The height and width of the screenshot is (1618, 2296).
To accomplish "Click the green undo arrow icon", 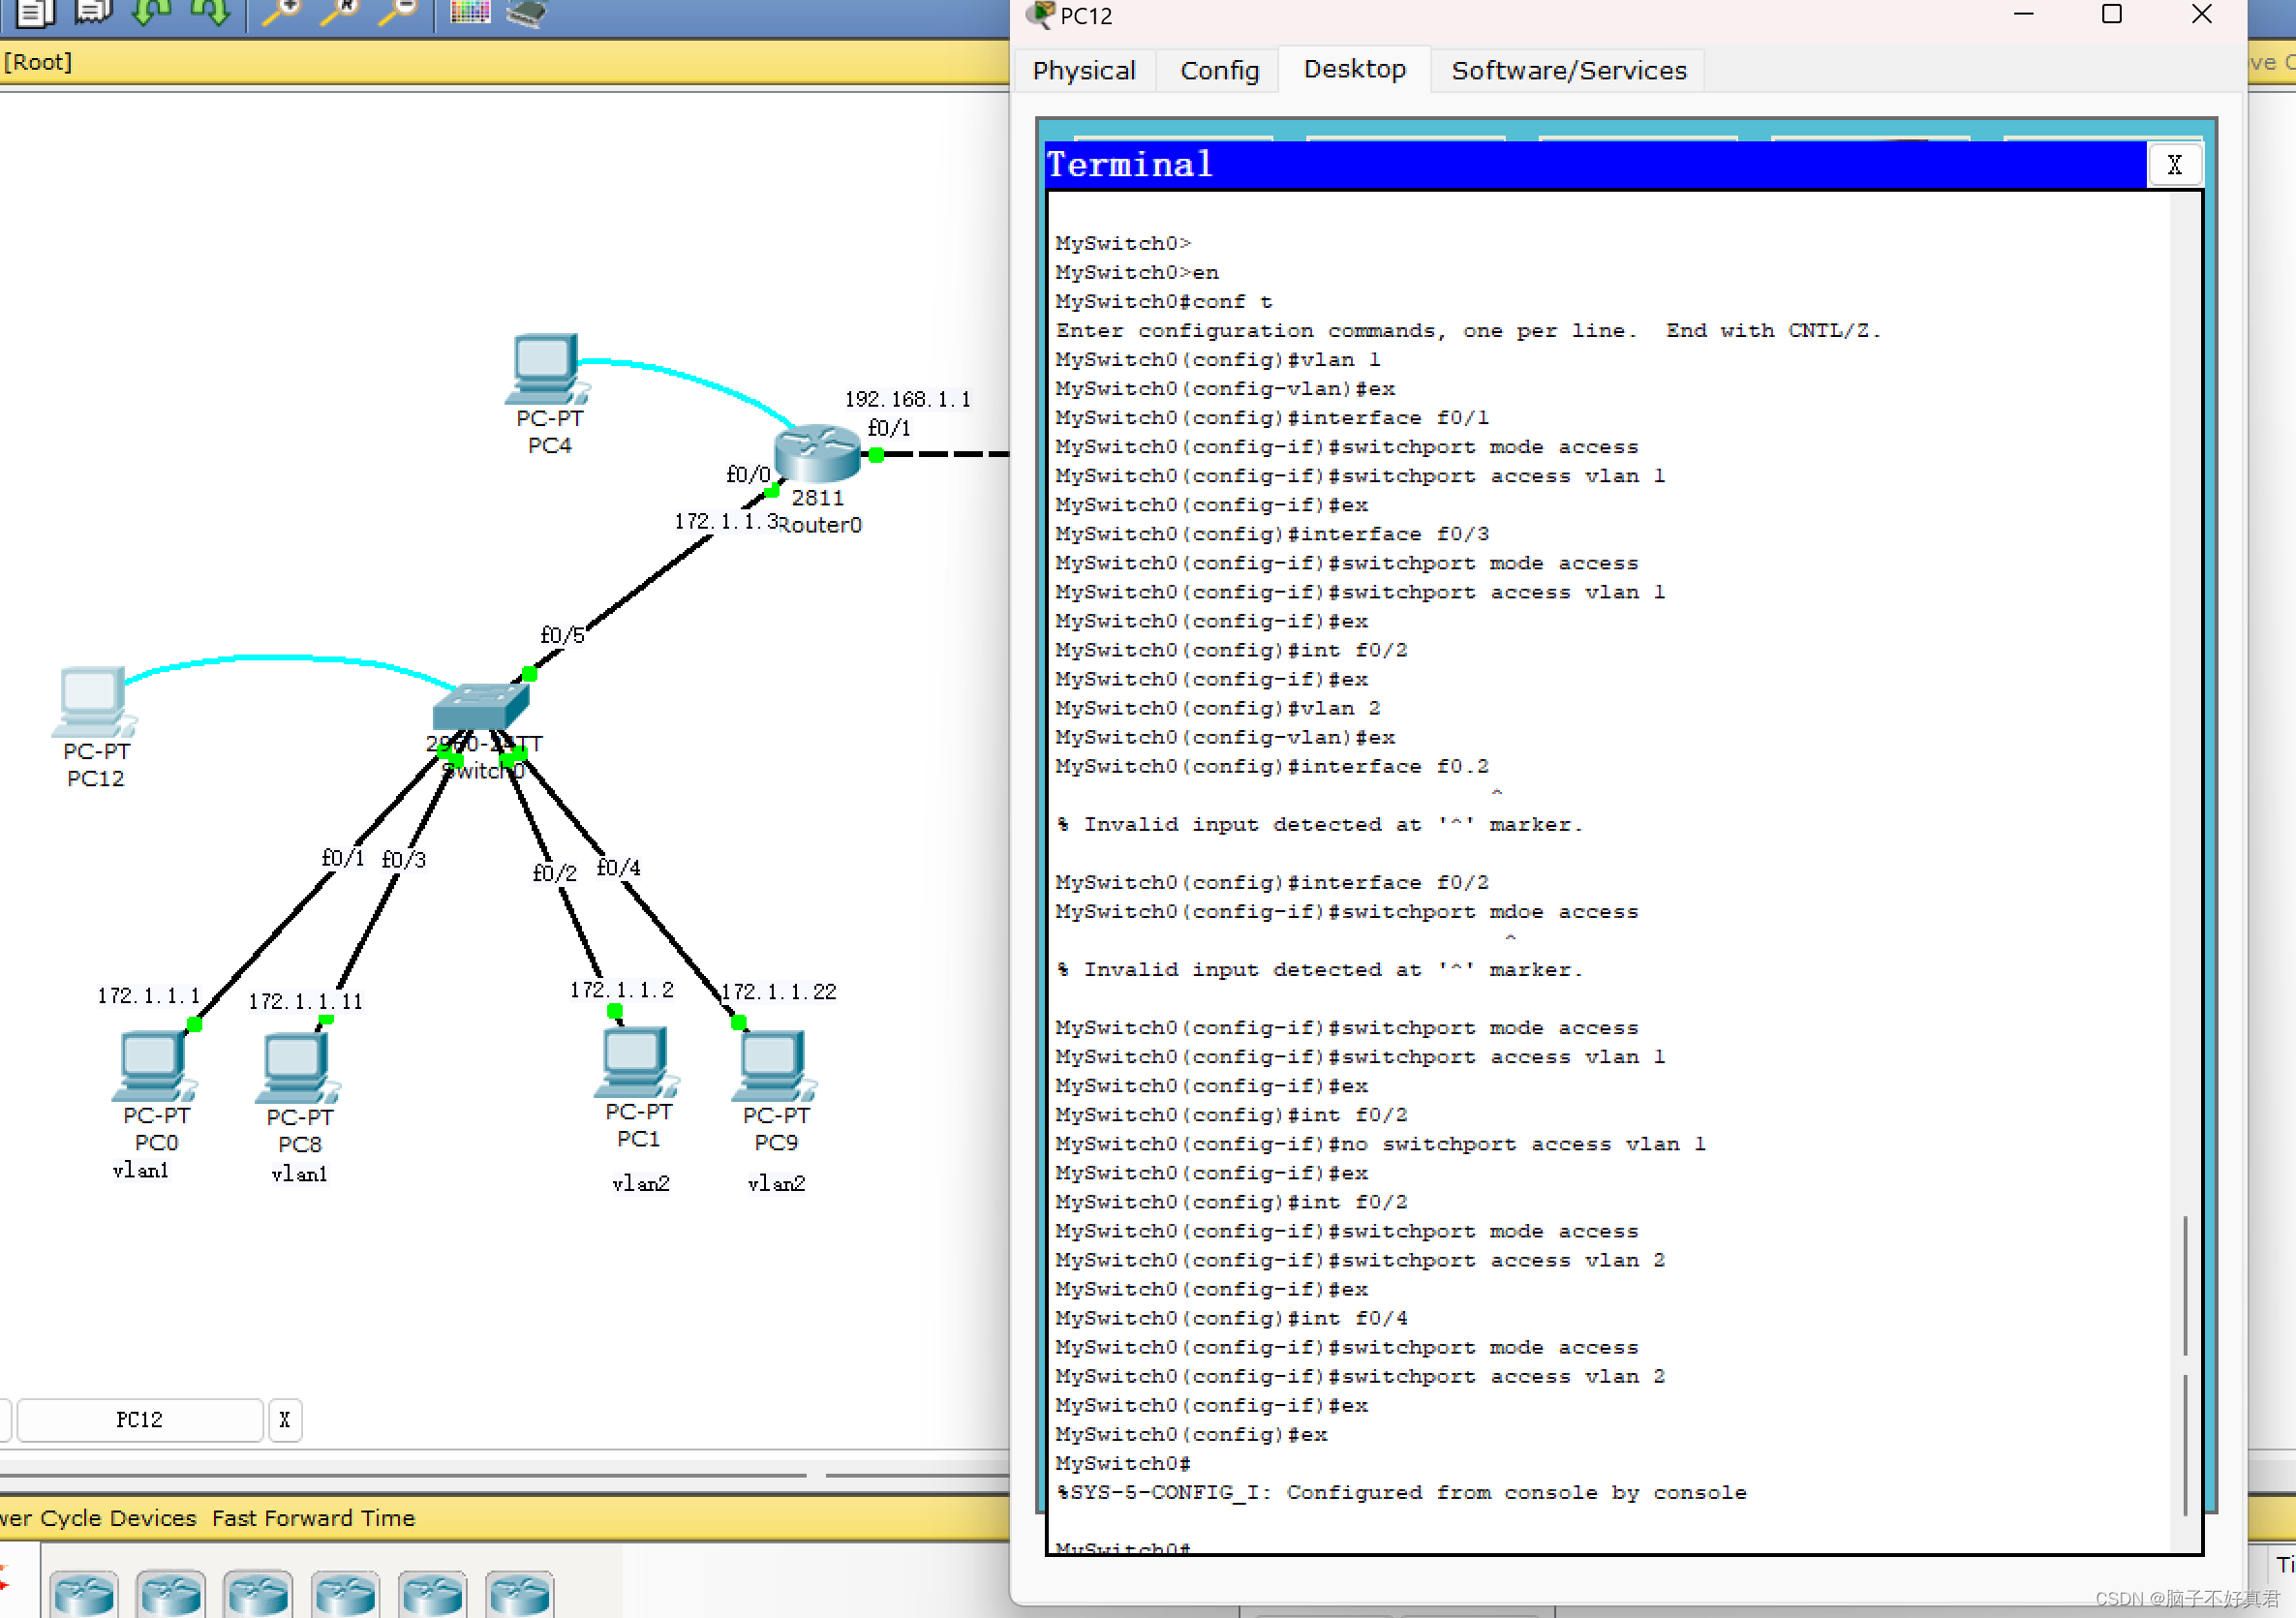I will (151, 13).
